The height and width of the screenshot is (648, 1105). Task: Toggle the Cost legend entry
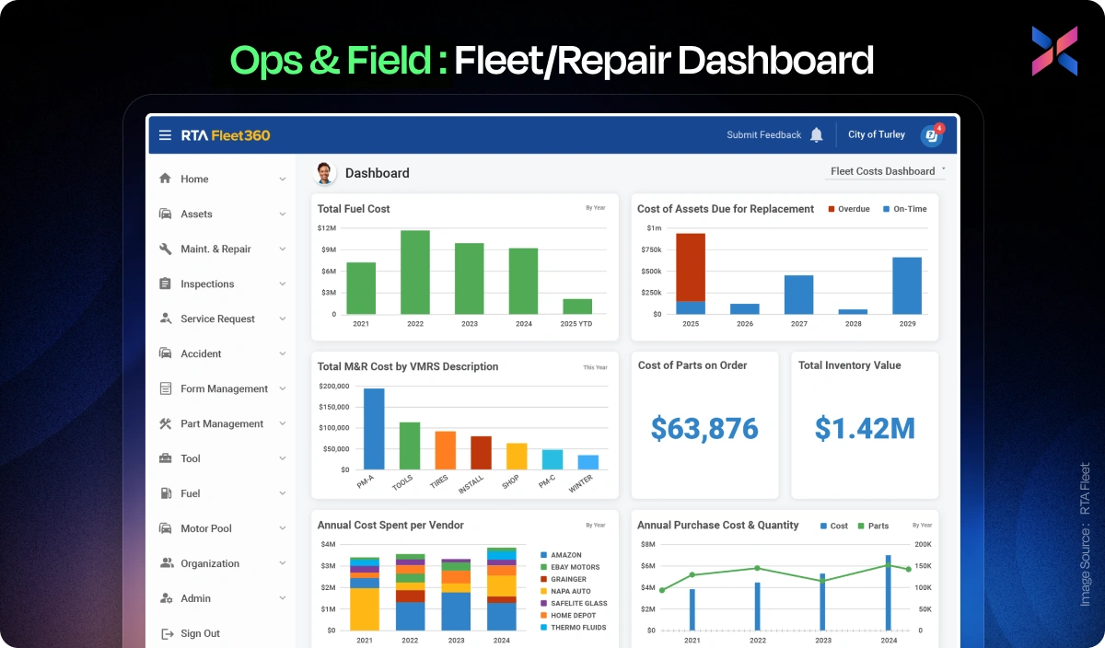pyautogui.click(x=834, y=526)
